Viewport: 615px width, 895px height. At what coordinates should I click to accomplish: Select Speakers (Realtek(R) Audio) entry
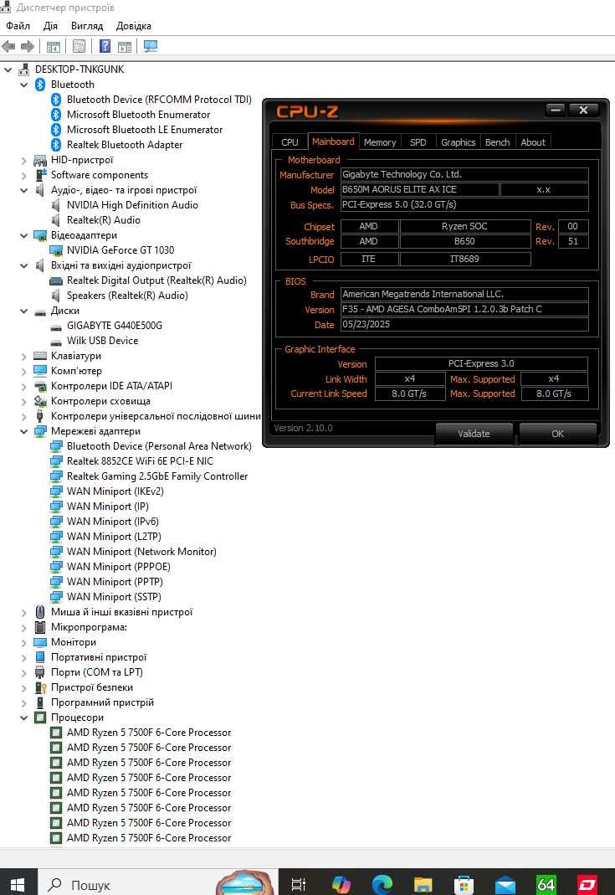pos(127,296)
